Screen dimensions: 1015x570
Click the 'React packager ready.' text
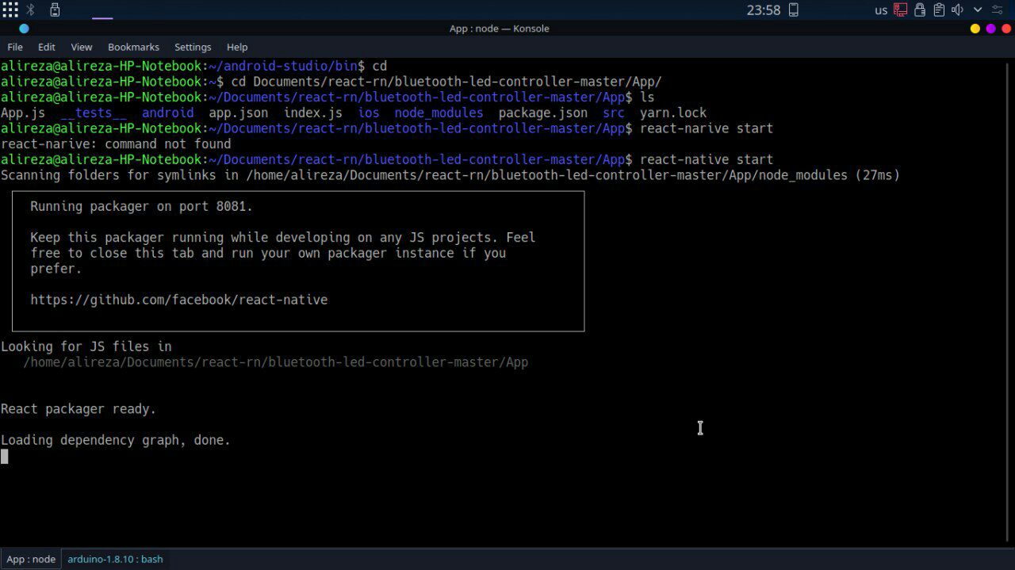79,409
